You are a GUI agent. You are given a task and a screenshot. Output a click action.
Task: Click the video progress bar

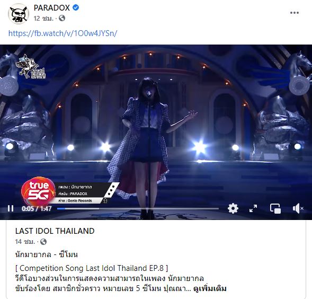point(138,208)
